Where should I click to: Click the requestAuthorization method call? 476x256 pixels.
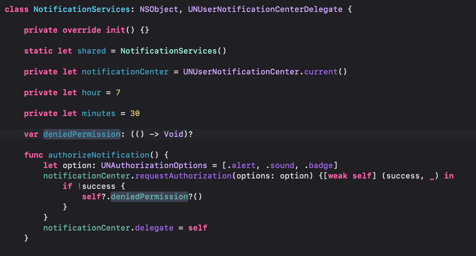coord(183,176)
